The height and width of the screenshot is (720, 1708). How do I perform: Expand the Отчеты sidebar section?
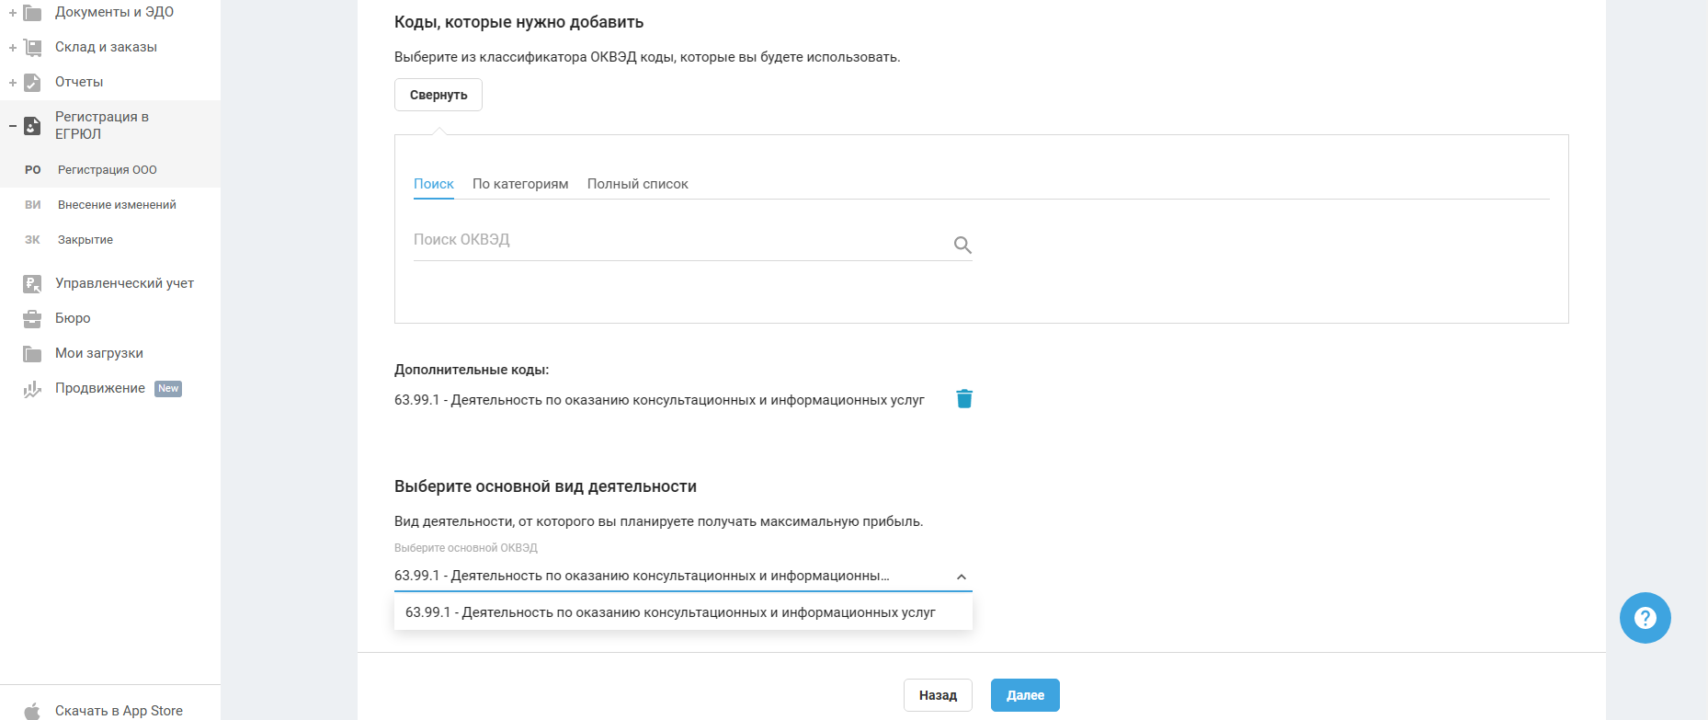coord(13,83)
